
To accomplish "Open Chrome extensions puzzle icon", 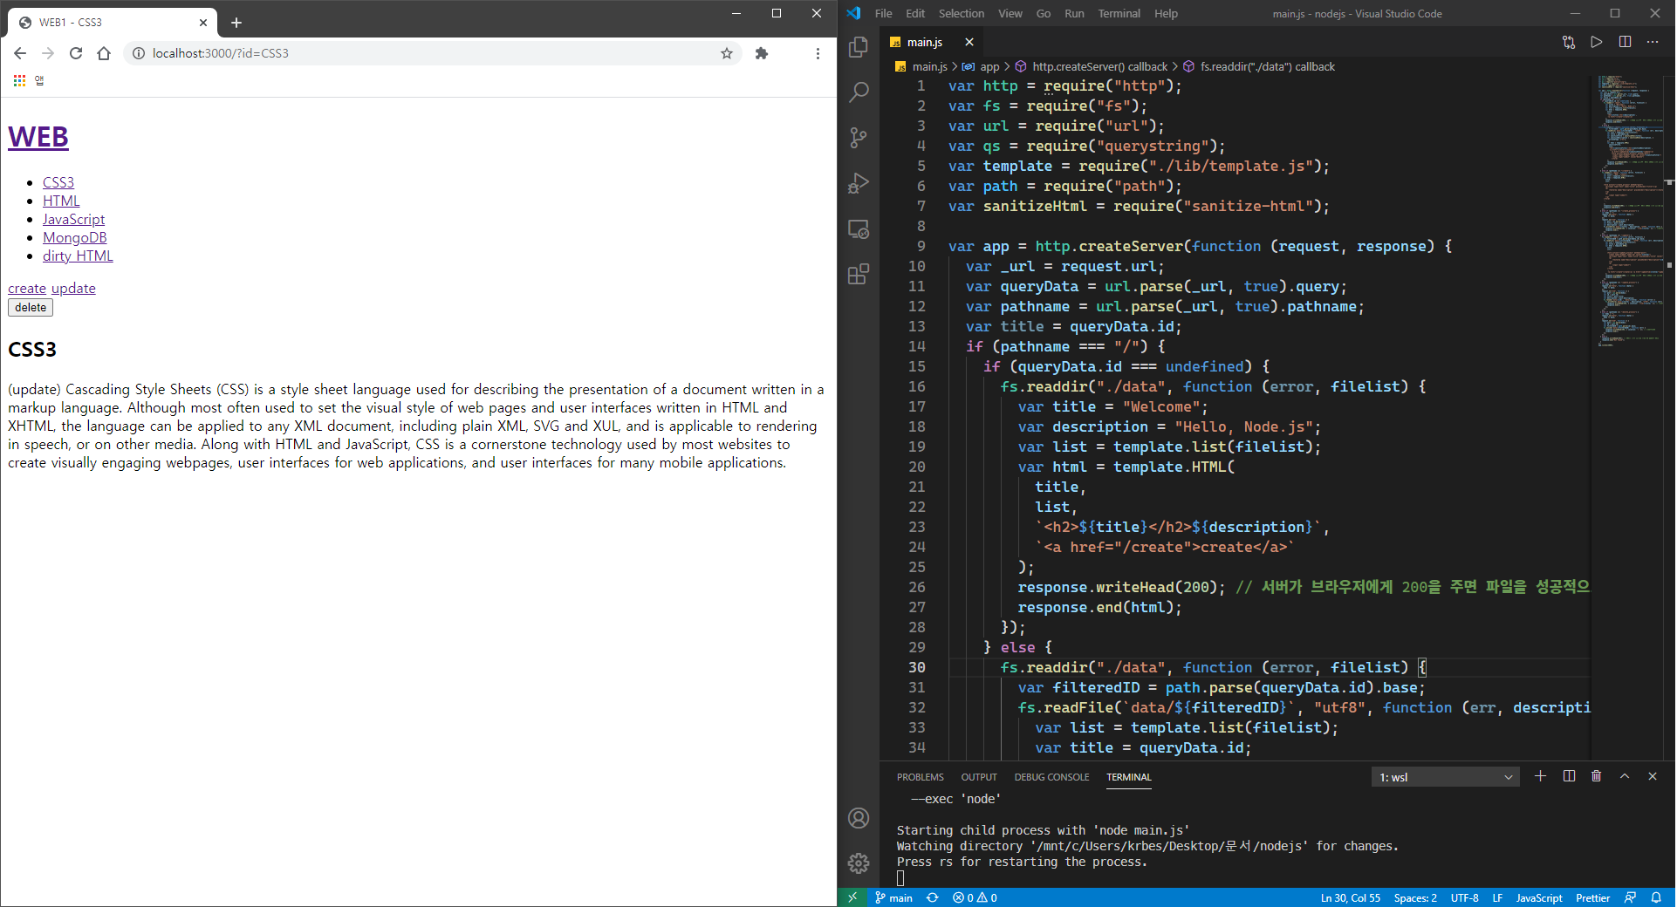I will point(762,53).
